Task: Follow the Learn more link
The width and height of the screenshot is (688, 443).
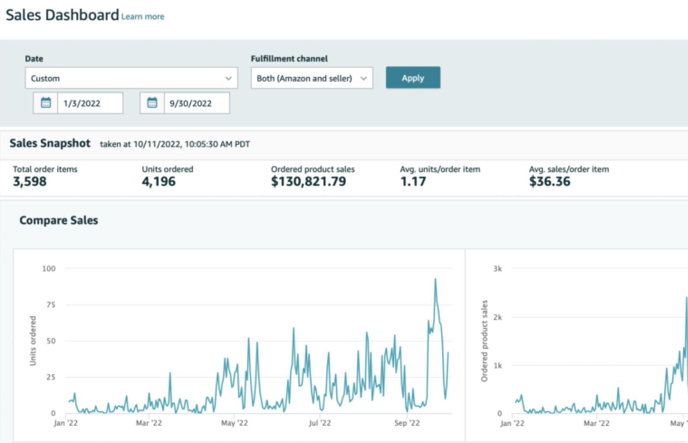Action: [x=142, y=17]
